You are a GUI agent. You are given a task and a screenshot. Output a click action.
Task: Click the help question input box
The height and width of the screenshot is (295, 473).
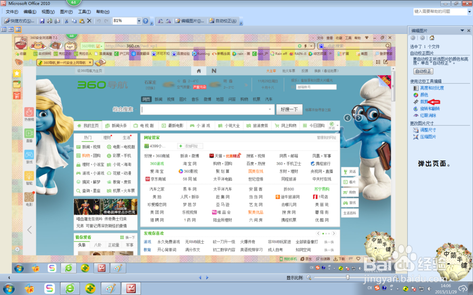coord(440,11)
